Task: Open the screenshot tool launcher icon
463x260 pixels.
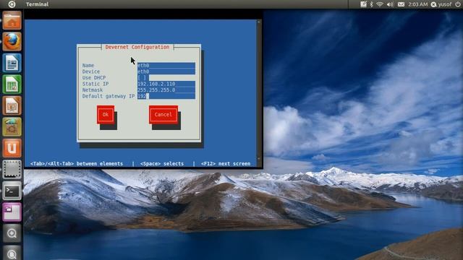Action: click(x=12, y=170)
